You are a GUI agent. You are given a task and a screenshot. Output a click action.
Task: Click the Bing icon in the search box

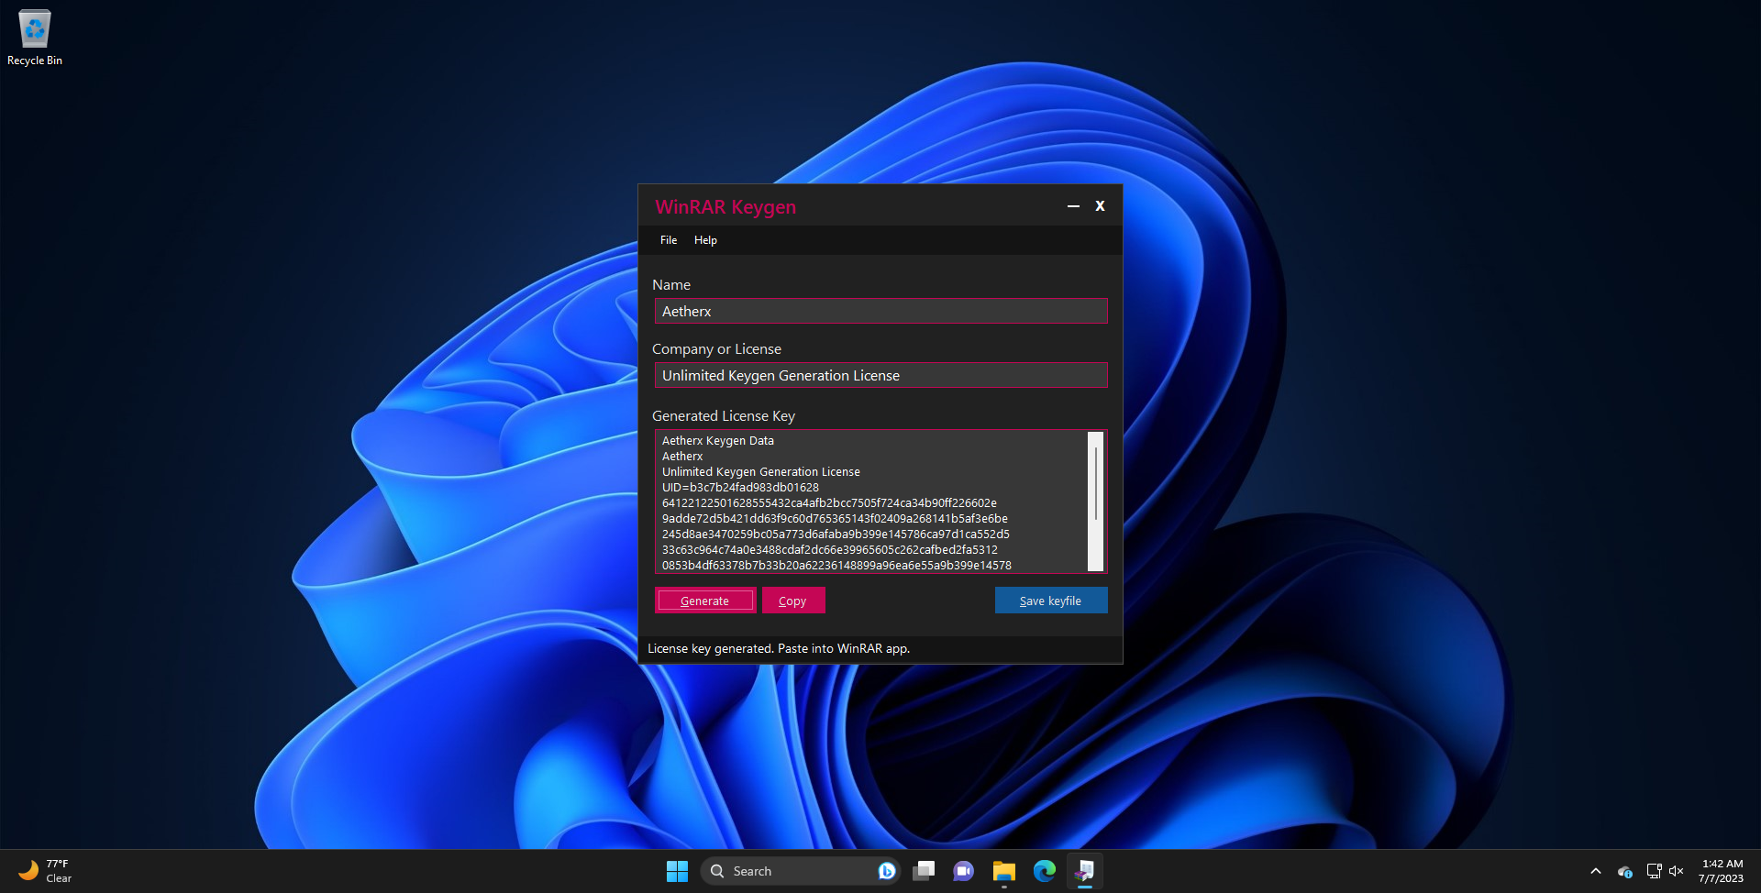[x=886, y=871]
